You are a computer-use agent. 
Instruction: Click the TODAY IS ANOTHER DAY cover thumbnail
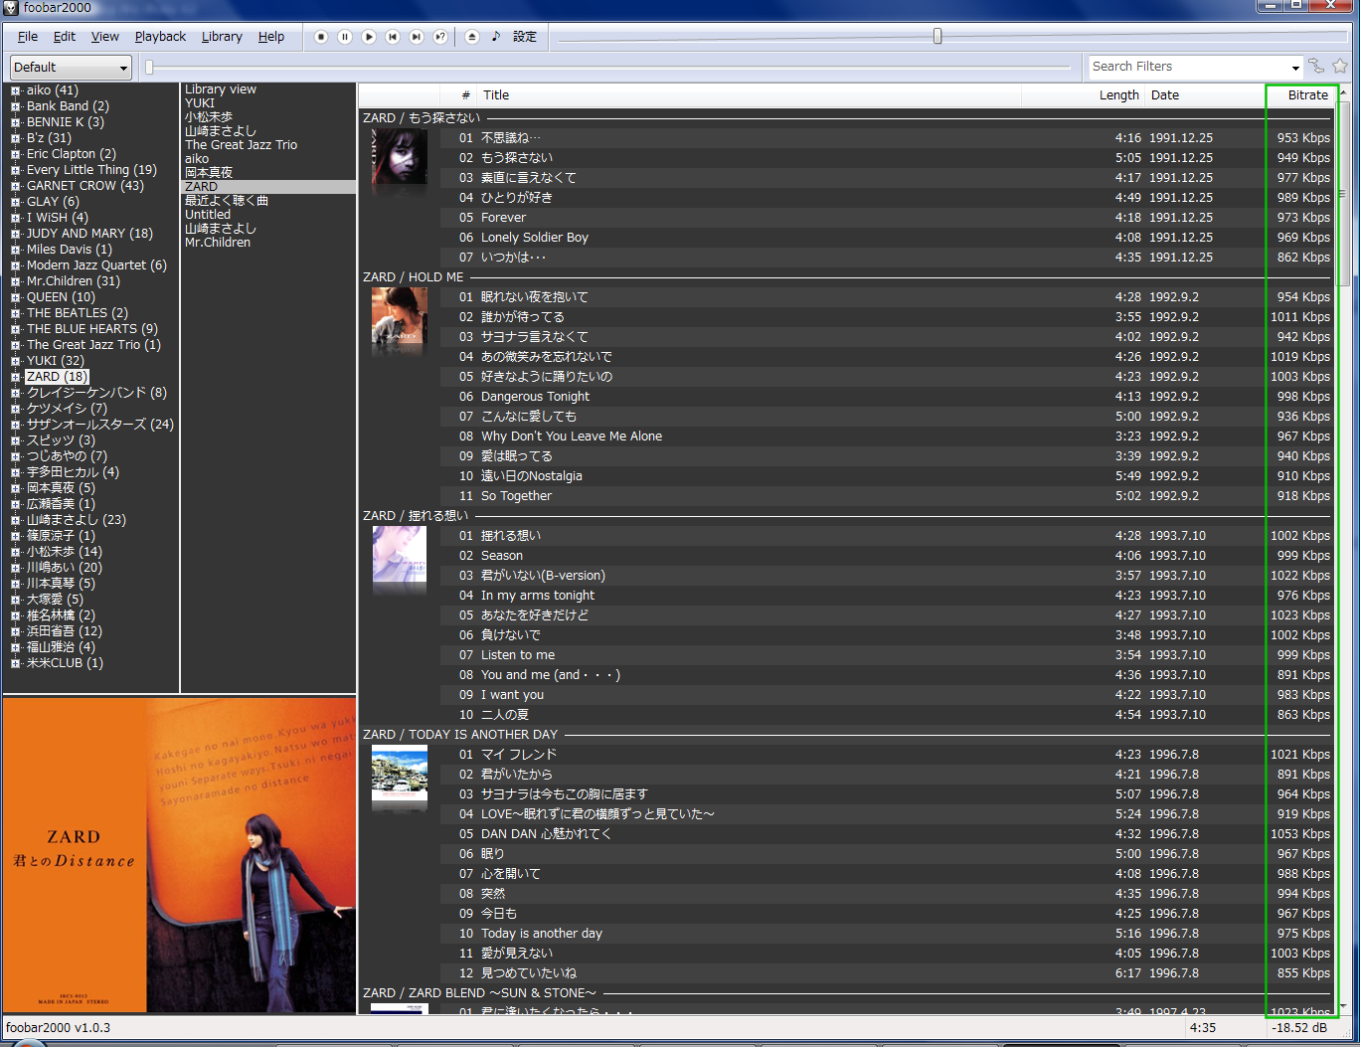400,773
